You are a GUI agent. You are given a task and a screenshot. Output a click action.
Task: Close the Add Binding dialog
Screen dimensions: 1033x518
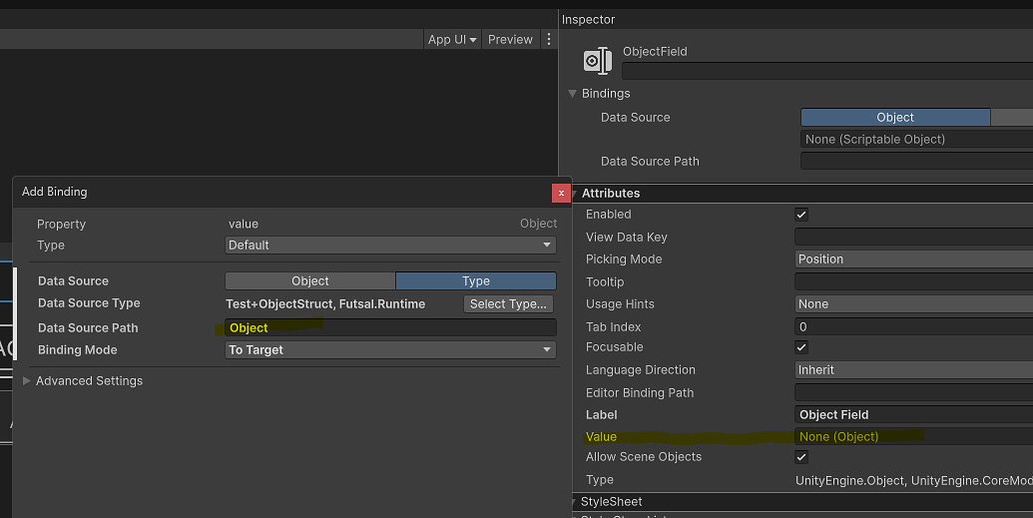[x=561, y=193]
